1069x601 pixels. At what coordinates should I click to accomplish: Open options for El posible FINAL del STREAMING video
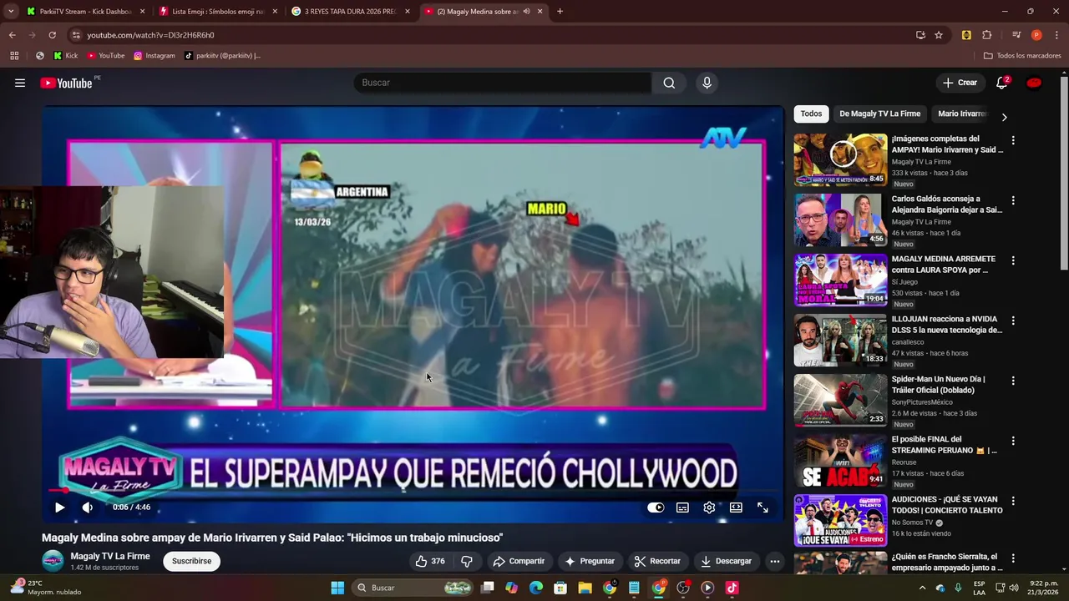(x=1013, y=441)
